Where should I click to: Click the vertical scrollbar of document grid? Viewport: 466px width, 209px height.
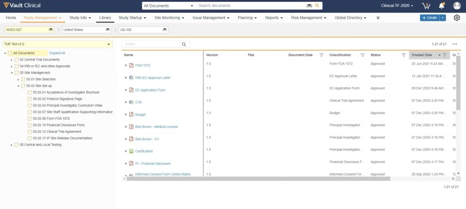[458, 84]
